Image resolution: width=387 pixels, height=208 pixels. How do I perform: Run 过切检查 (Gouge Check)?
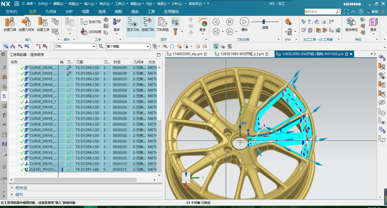click(x=91, y=32)
